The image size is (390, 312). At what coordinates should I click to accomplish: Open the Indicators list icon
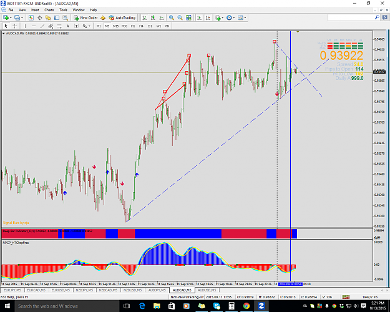218,17
